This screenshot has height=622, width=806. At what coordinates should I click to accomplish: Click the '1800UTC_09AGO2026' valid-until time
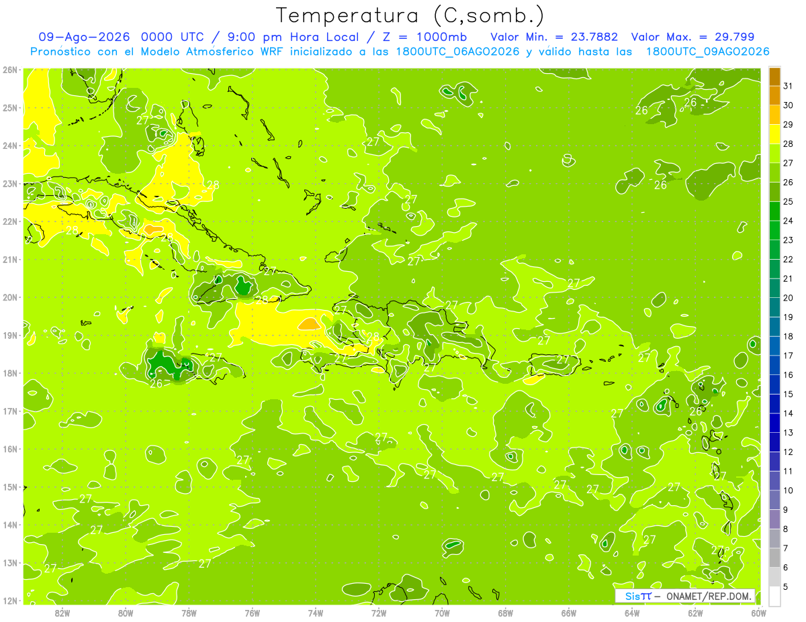(x=707, y=52)
